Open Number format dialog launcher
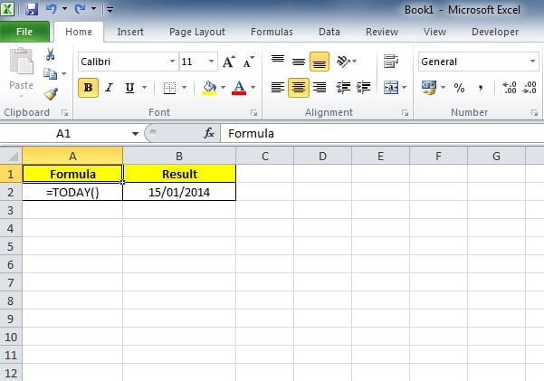544x381 pixels. tap(534, 113)
